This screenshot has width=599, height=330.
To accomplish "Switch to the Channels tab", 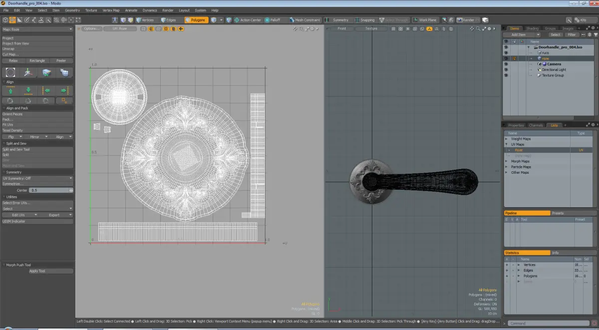I will [x=536, y=125].
